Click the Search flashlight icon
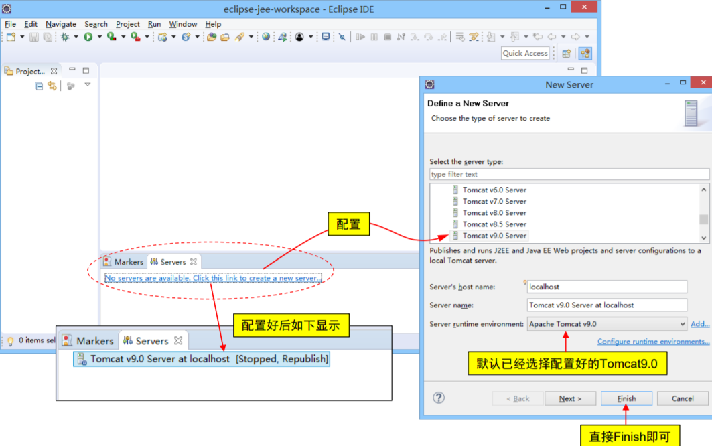The image size is (712, 446). point(240,38)
